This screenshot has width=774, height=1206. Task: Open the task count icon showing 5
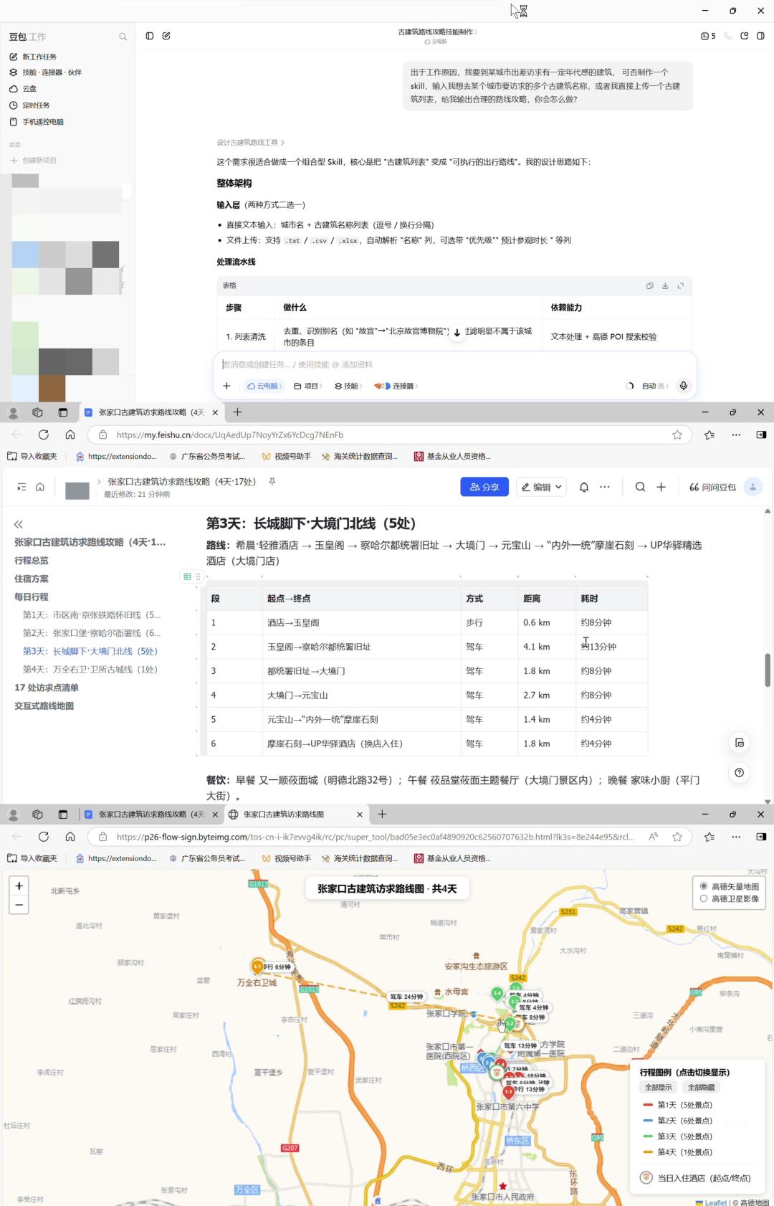coord(708,36)
